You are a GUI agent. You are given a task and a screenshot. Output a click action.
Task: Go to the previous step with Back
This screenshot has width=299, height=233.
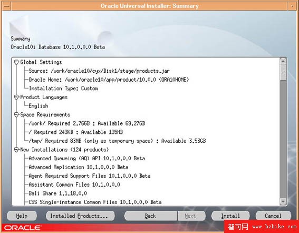[x=150, y=216]
